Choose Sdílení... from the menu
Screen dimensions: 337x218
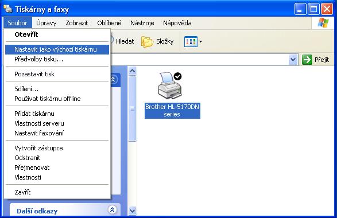pos(57,89)
